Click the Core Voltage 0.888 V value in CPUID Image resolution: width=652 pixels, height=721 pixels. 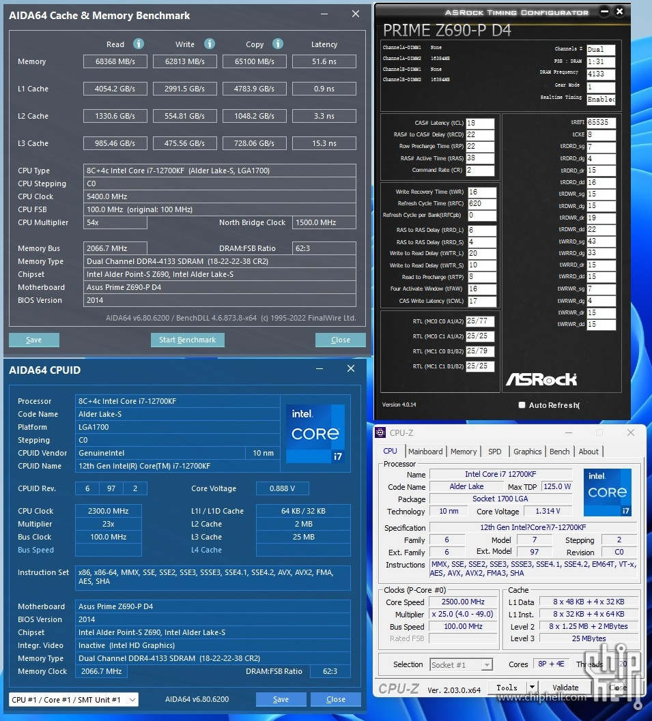point(282,488)
